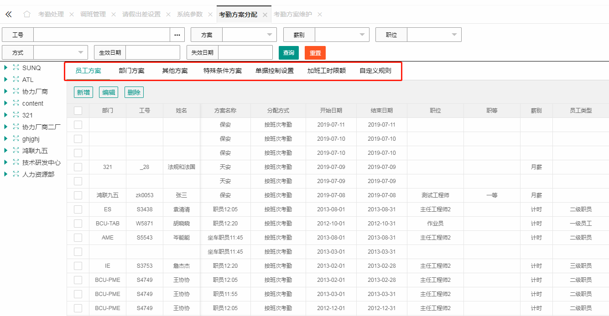Click the orange 重置 button

[315, 53]
